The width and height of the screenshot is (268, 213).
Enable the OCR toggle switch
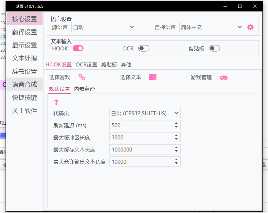point(144,48)
